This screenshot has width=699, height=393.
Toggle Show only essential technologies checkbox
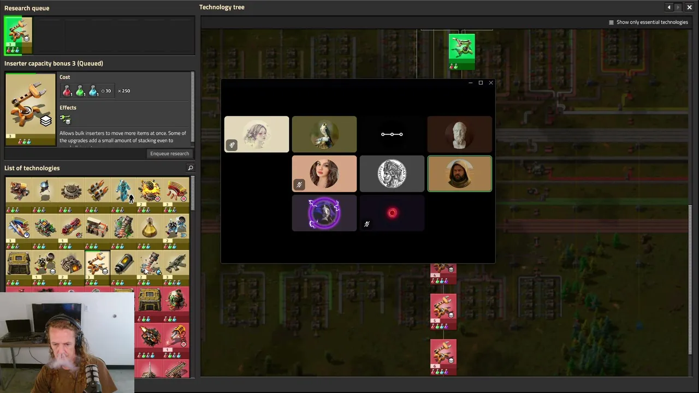(611, 22)
